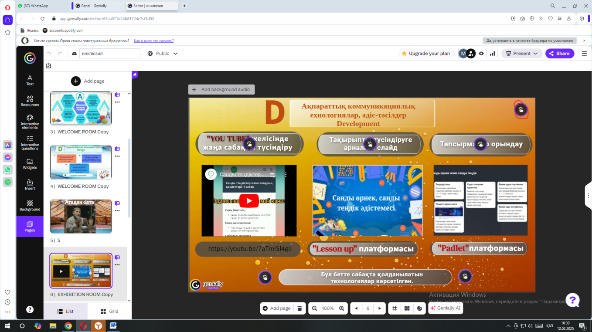Switch to Grid view tab

109,312
